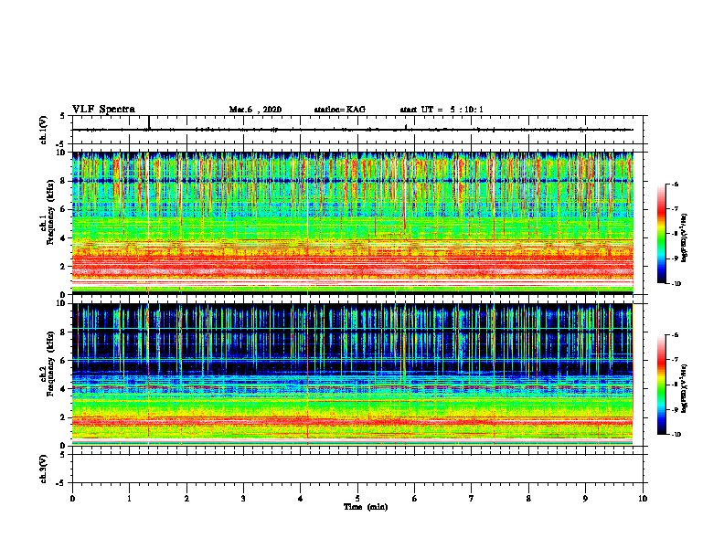Click the time axis tick label "0"
The height and width of the screenshot is (559, 724).
[72, 498]
